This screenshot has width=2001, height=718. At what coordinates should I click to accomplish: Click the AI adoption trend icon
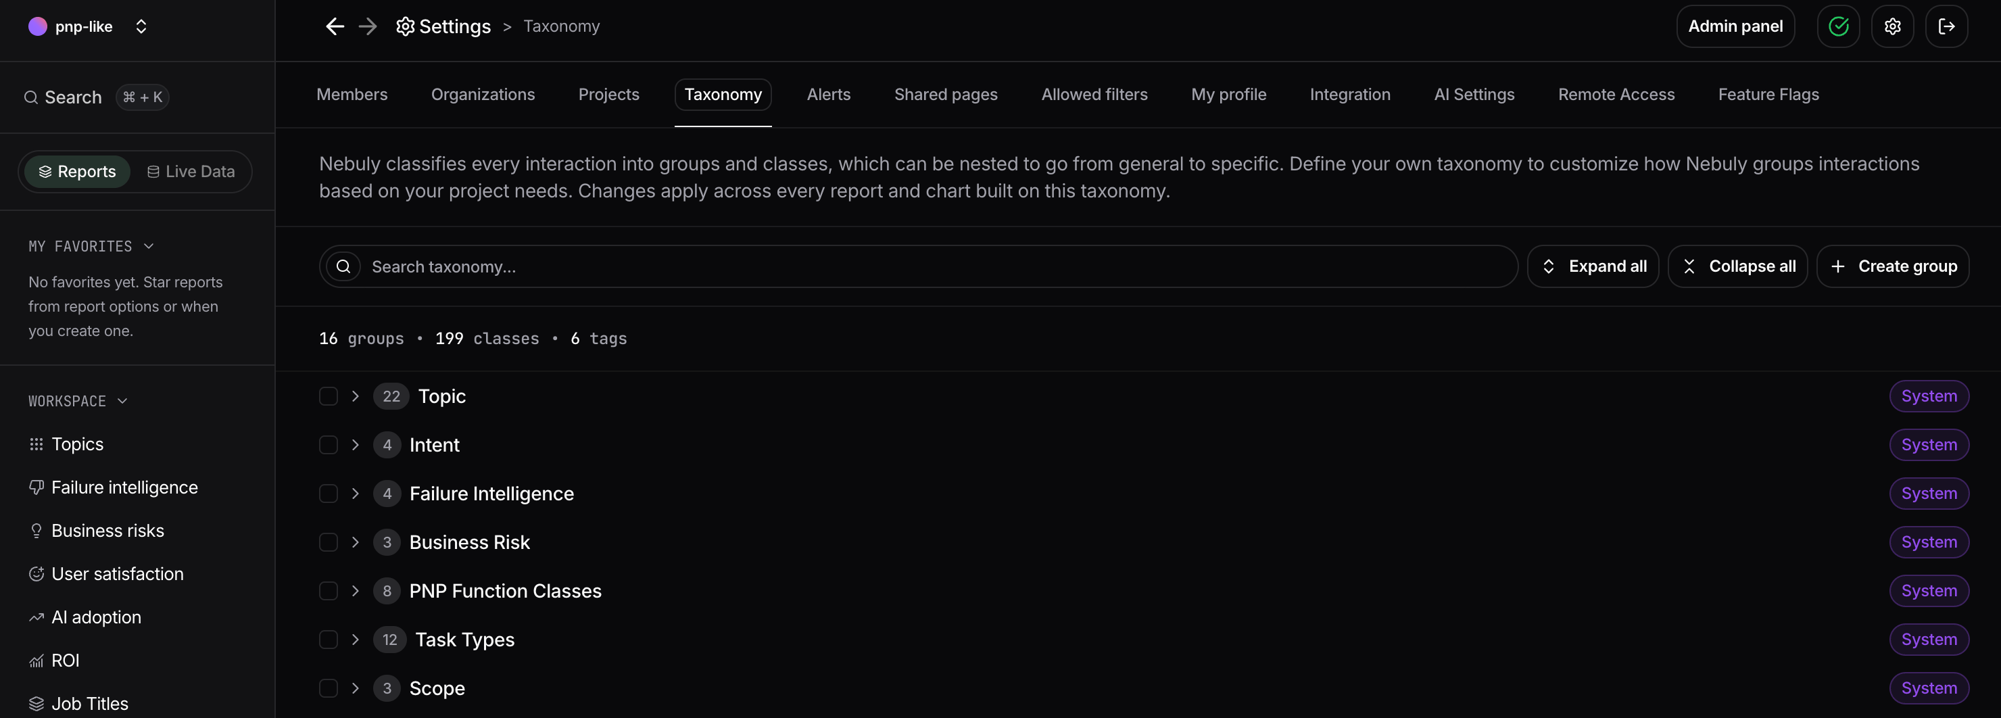click(x=37, y=617)
